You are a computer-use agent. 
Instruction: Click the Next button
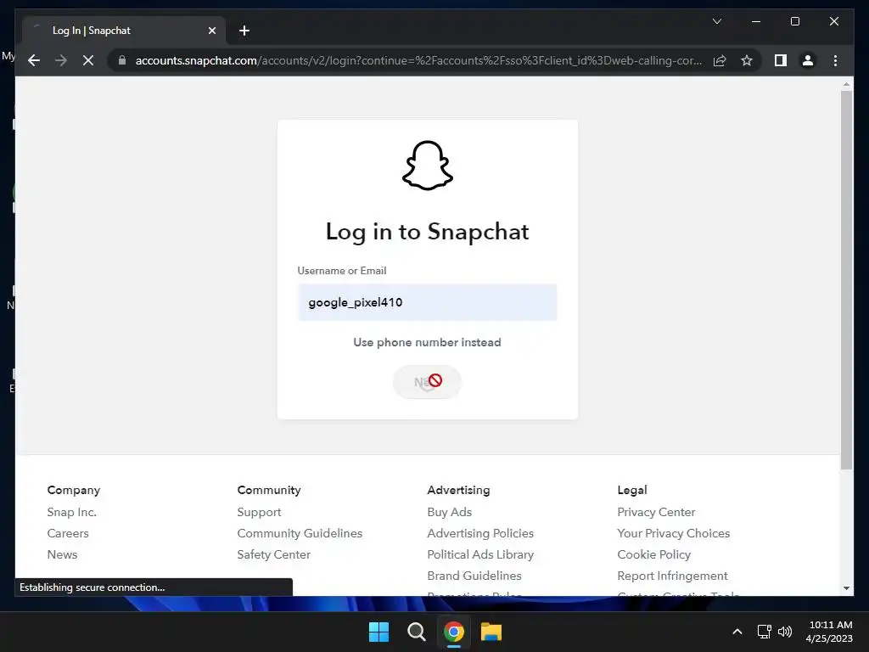click(428, 381)
